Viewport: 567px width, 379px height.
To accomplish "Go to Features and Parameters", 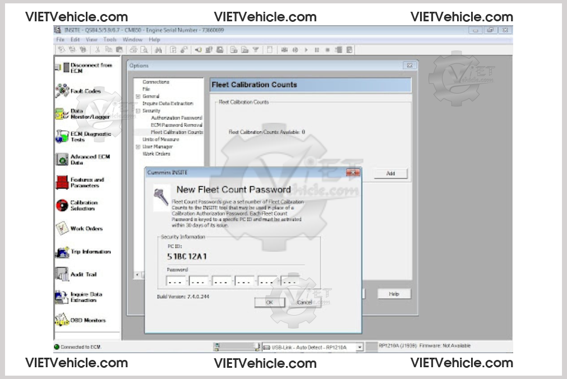I will [x=62, y=183].
